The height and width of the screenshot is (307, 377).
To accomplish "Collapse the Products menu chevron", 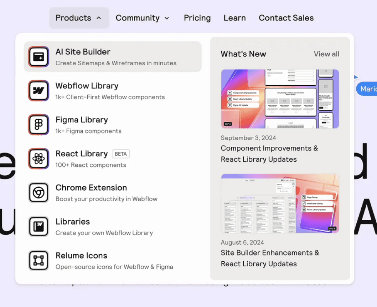I will coord(99,18).
